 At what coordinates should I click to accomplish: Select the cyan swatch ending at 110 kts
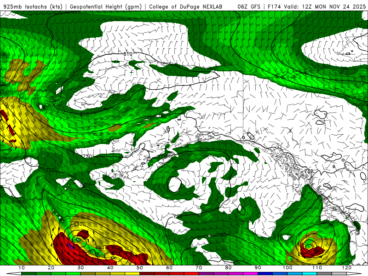(309, 273)
